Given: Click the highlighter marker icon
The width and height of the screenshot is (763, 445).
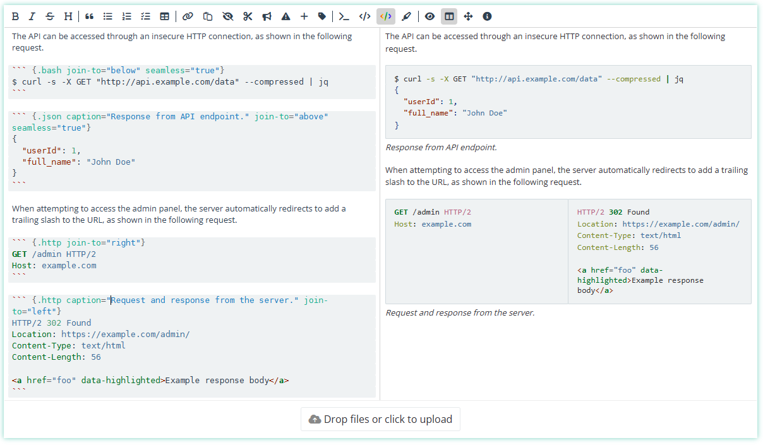Looking at the screenshot, I should pyautogui.click(x=407, y=16).
